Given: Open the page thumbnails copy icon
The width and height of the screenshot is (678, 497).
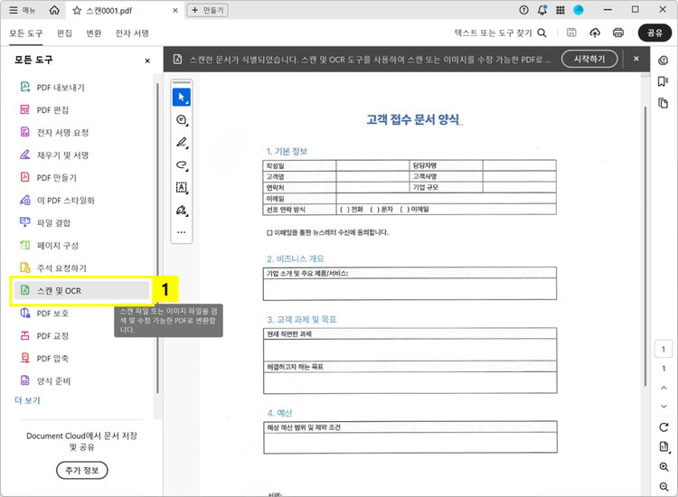Looking at the screenshot, I should [663, 103].
